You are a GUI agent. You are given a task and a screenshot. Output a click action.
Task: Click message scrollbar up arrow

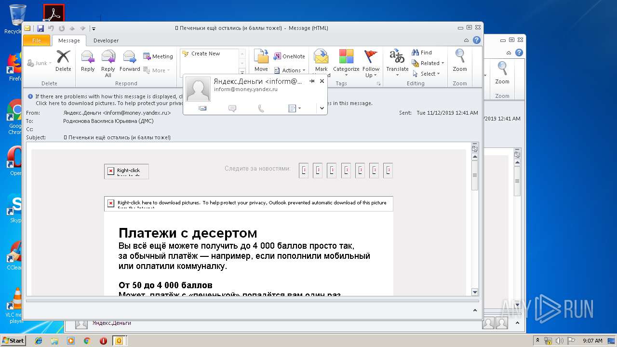(x=475, y=157)
